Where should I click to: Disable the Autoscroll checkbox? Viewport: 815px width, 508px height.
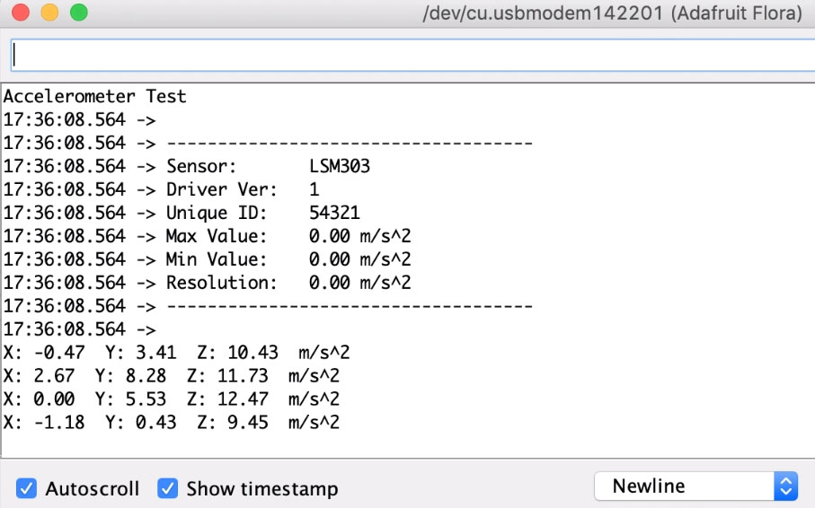pos(26,489)
